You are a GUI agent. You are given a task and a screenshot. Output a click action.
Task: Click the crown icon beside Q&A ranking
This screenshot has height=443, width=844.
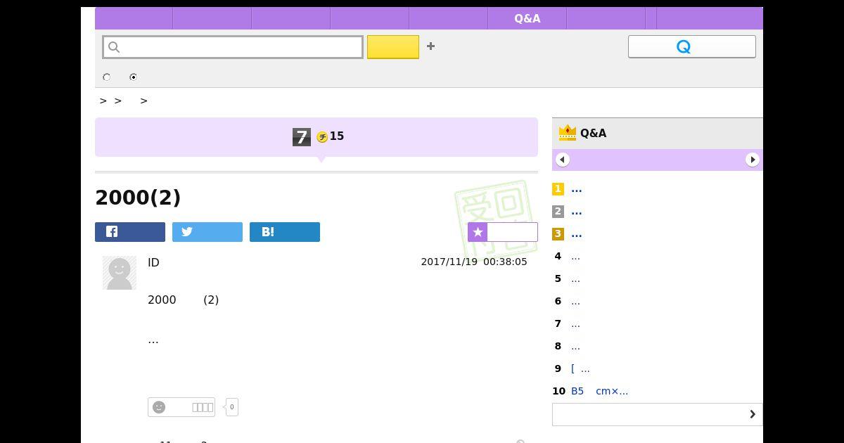(x=567, y=133)
